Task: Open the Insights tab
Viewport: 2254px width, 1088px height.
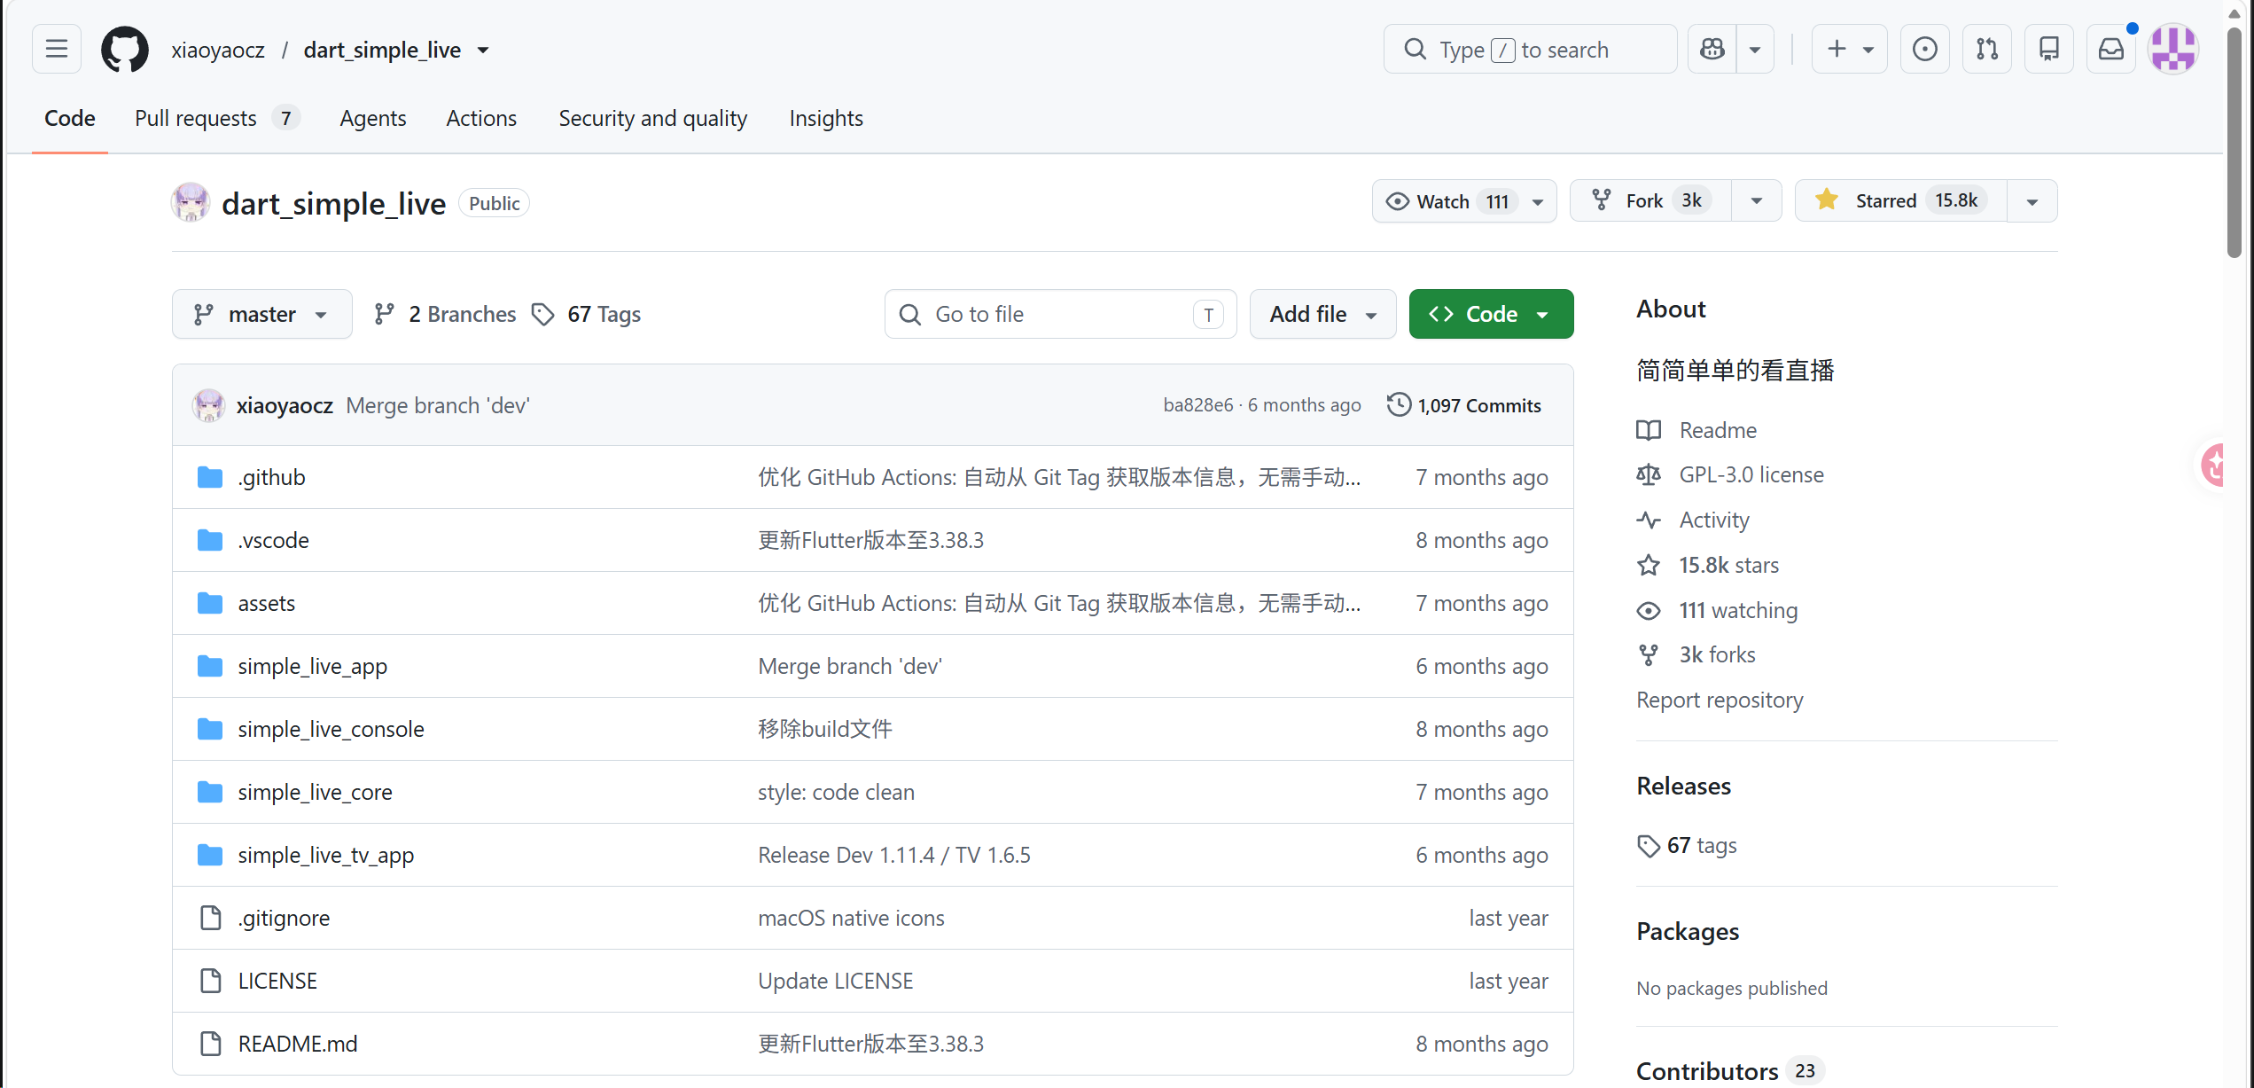Action: (x=826, y=118)
